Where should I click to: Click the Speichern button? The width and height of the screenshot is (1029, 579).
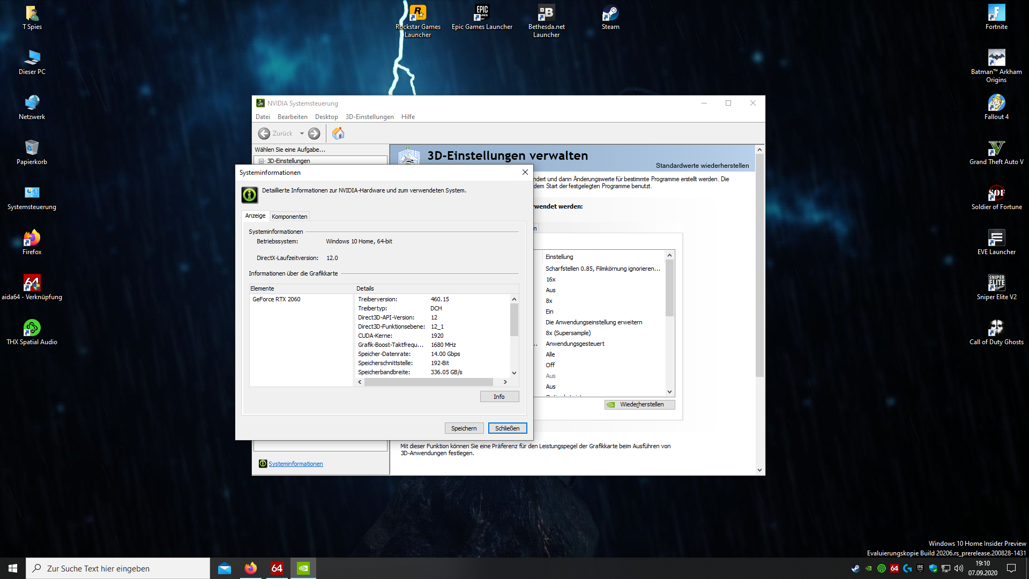pyautogui.click(x=464, y=428)
